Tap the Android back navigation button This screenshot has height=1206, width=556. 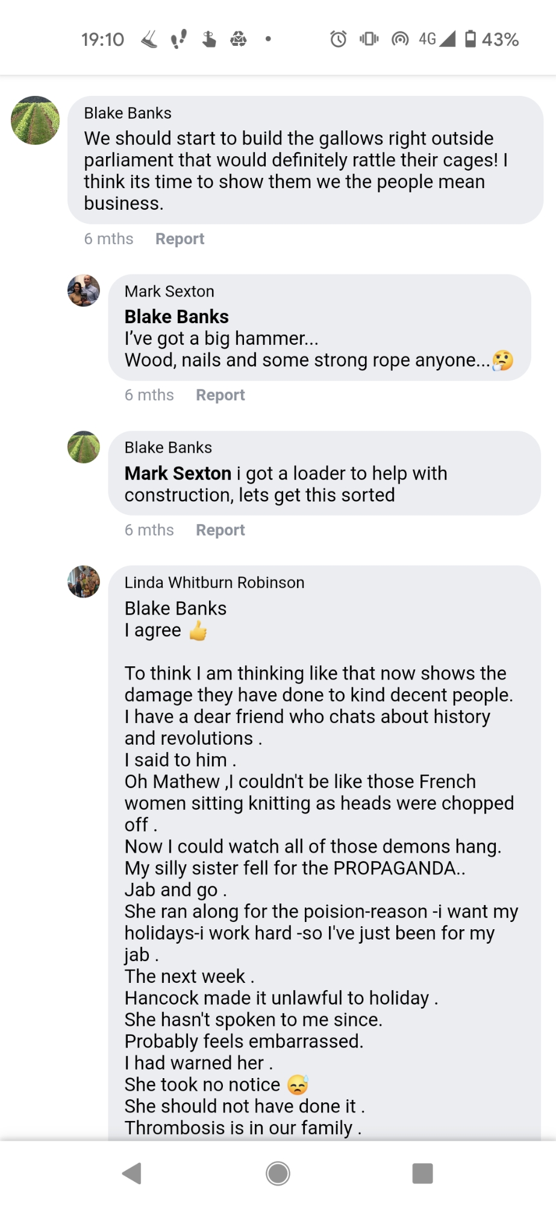tap(132, 1173)
